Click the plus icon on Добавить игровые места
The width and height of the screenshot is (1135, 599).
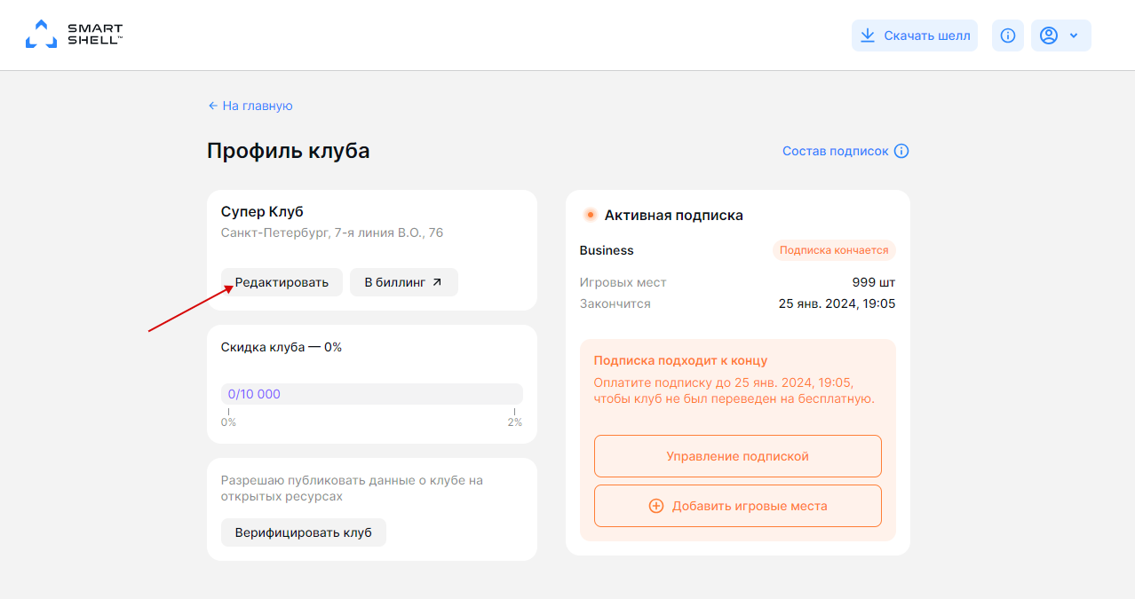(x=655, y=506)
